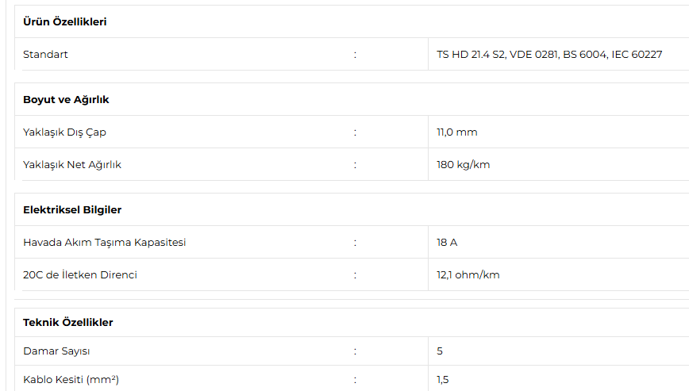Click the colon separator in Standart row
The width and height of the screenshot is (689, 391).
pos(355,55)
